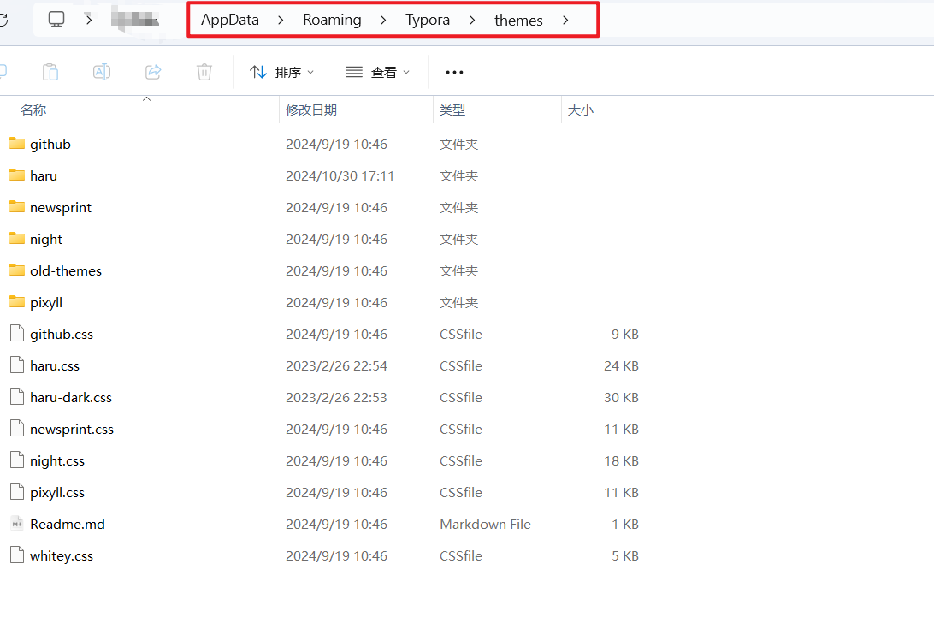Click the haru.css file icon

click(x=17, y=365)
